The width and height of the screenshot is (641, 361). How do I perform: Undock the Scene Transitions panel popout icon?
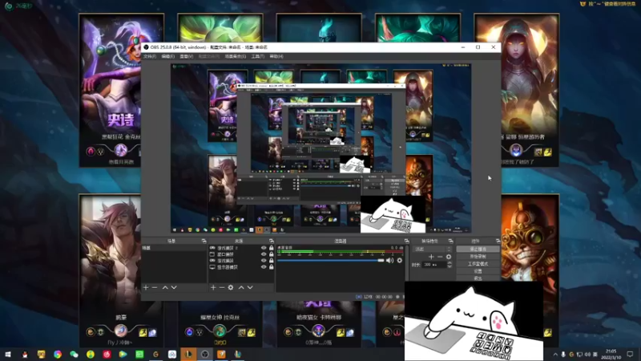click(x=450, y=241)
